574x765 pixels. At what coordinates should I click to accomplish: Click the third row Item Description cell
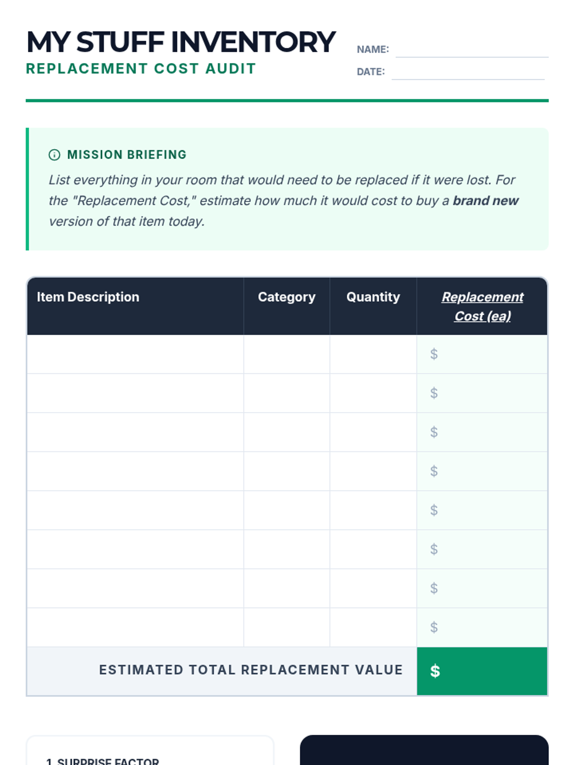(135, 432)
